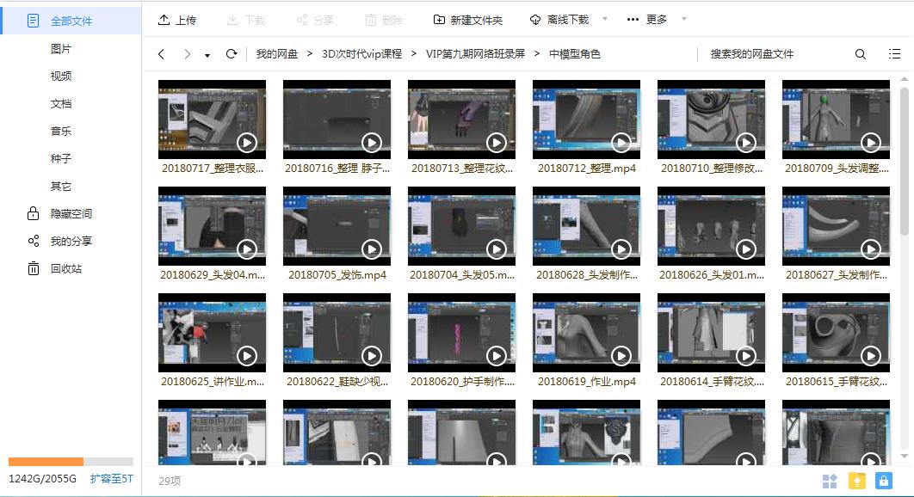Expand dropdown arrow next to 更多
The width and height of the screenshot is (914, 497).
pos(683,19)
